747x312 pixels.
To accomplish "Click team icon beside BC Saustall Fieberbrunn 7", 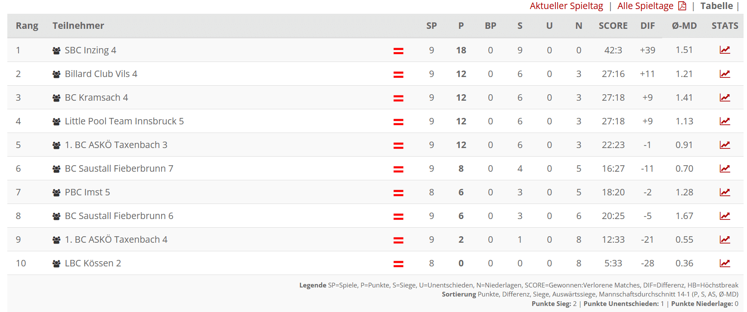I will [56, 169].
